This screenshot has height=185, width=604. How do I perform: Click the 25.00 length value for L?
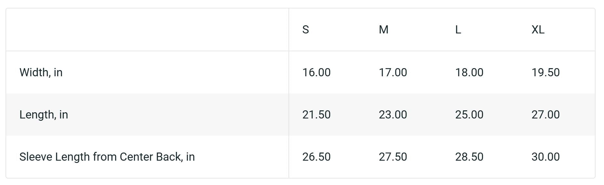click(x=469, y=115)
